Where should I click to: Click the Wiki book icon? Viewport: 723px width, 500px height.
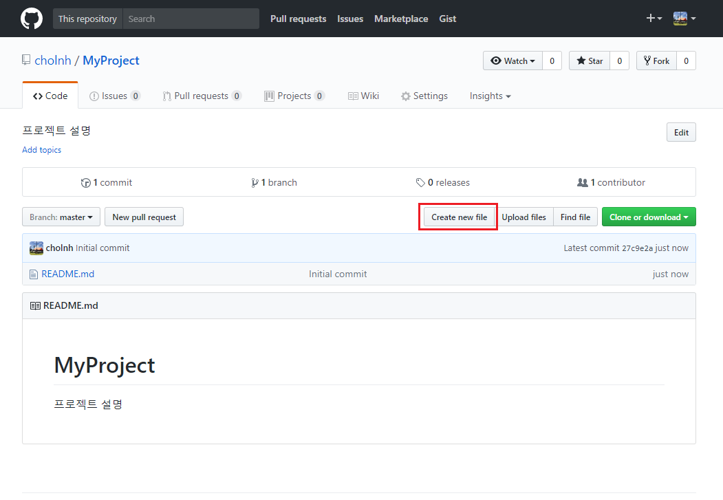[x=353, y=96]
